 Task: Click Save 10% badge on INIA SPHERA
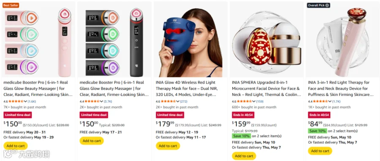[242, 136]
